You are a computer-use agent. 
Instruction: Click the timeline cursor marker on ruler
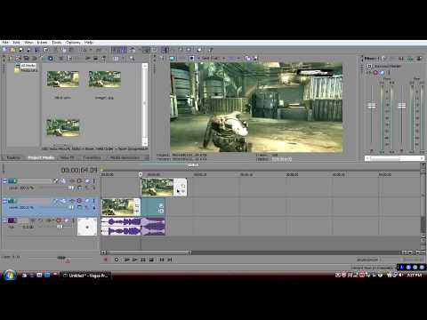coord(141,174)
